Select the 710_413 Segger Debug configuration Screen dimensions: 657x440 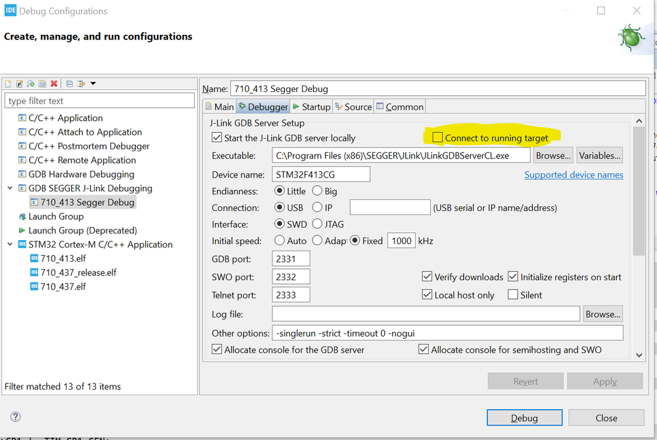[83, 203]
